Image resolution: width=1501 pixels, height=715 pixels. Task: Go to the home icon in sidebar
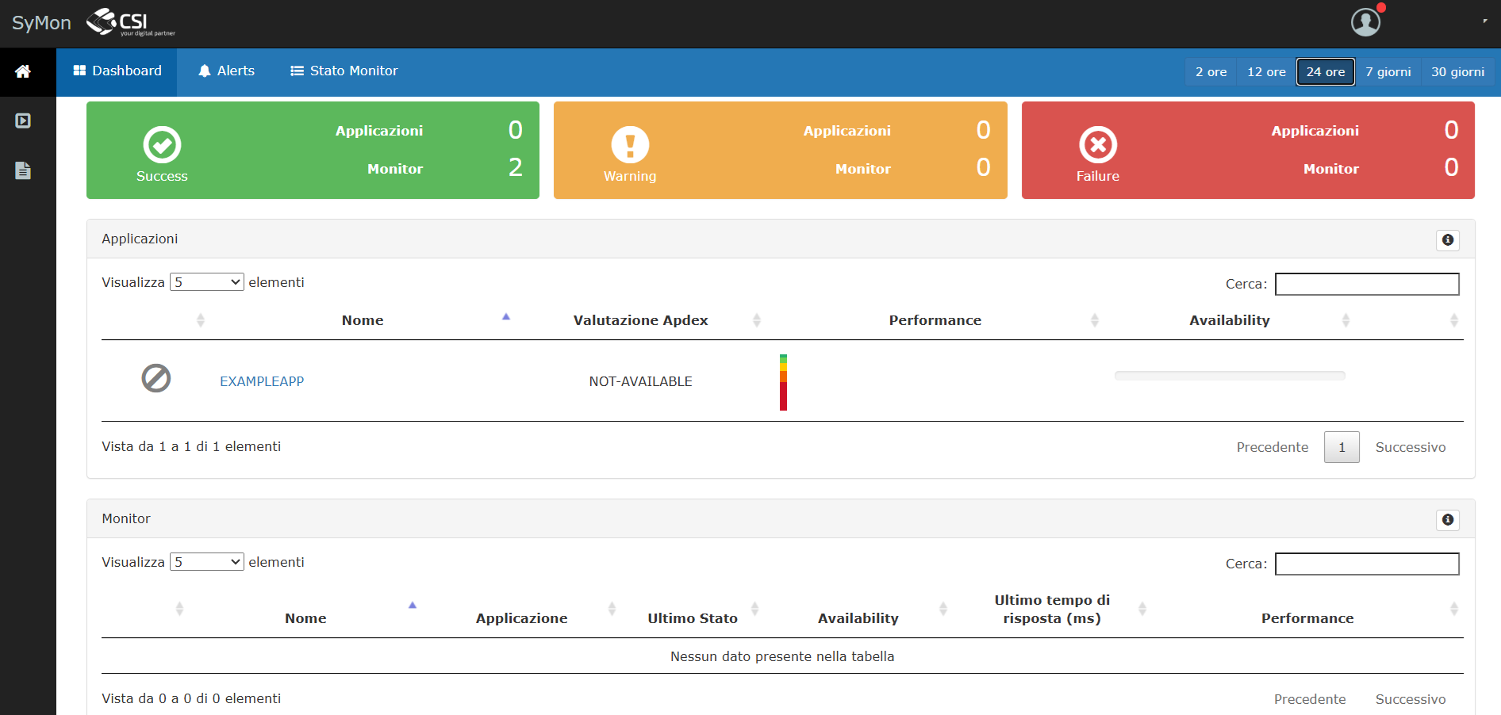(x=23, y=71)
